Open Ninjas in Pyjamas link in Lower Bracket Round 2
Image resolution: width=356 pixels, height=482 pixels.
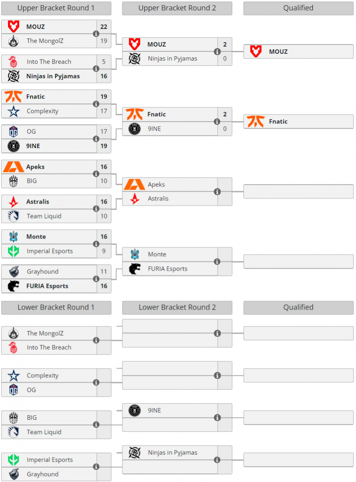tap(172, 453)
